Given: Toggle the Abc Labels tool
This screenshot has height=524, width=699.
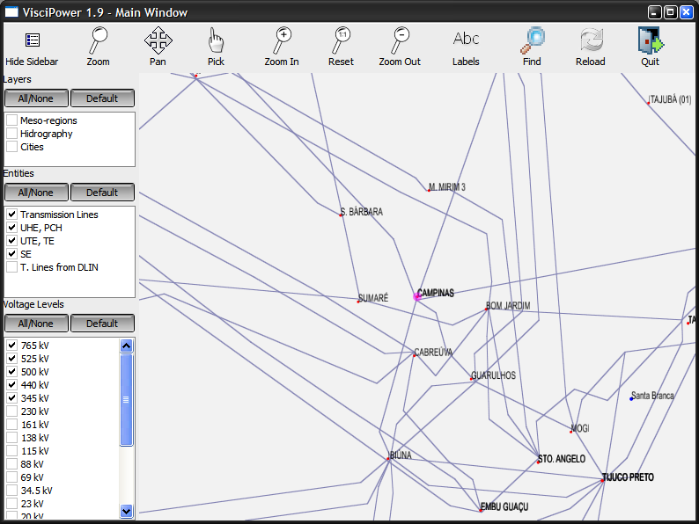Looking at the screenshot, I should tap(466, 39).
